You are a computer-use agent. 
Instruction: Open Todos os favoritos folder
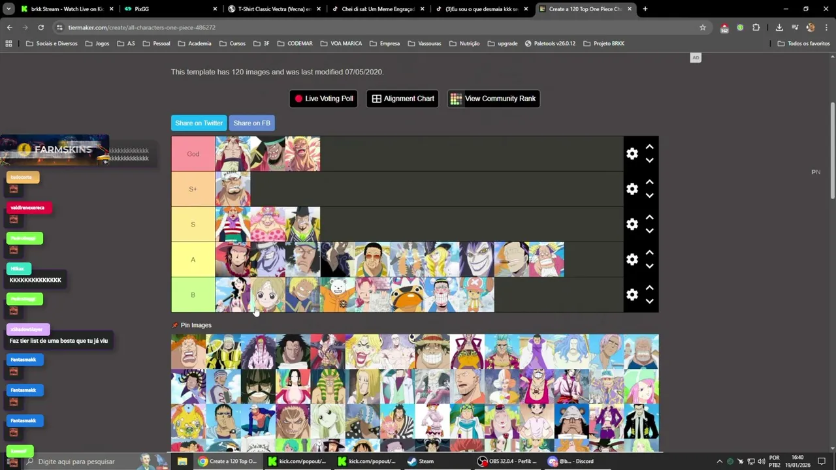coord(803,44)
